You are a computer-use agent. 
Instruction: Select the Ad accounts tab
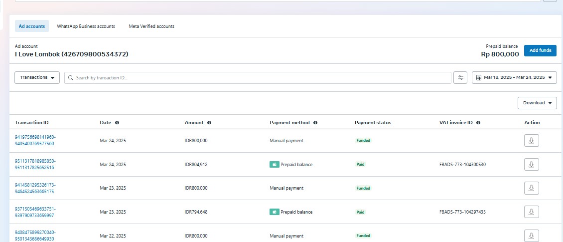click(x=32, y=26)
